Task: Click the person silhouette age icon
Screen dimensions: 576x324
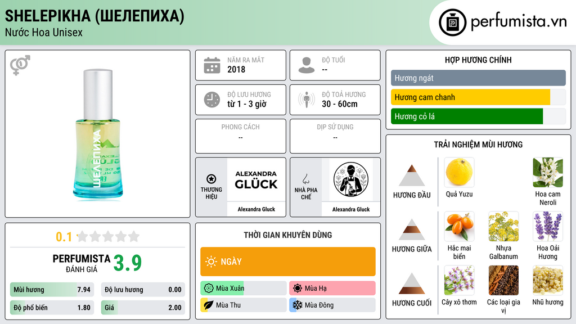Action: click(x=307, y=65)
